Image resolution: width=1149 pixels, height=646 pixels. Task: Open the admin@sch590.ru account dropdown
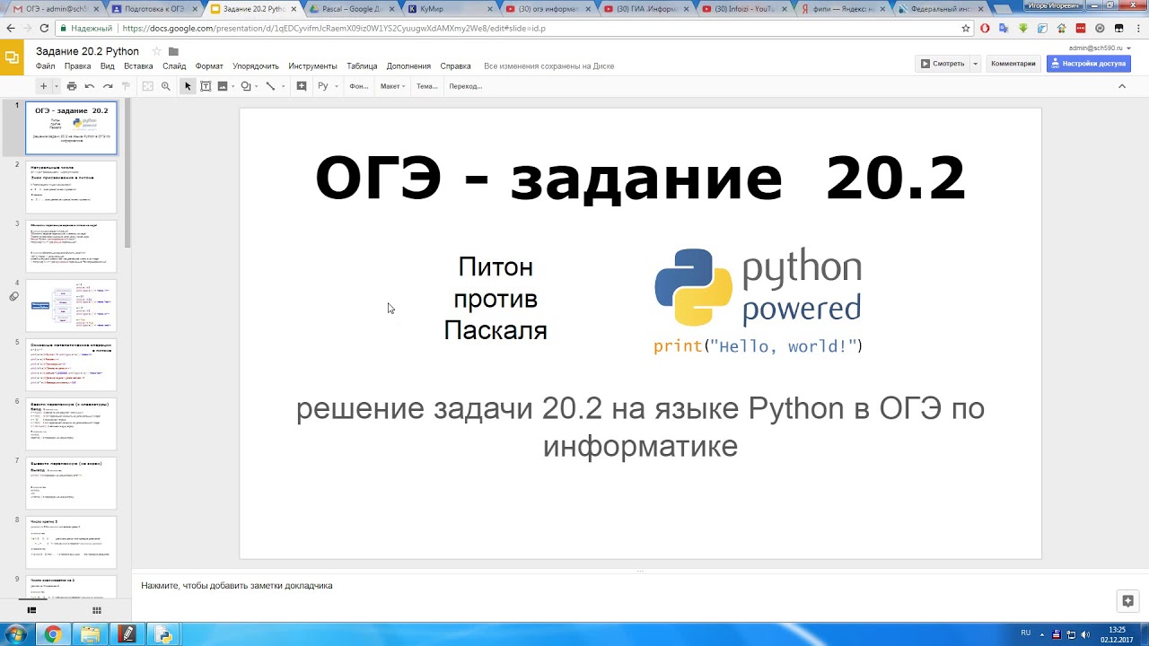coord(1100,48)
